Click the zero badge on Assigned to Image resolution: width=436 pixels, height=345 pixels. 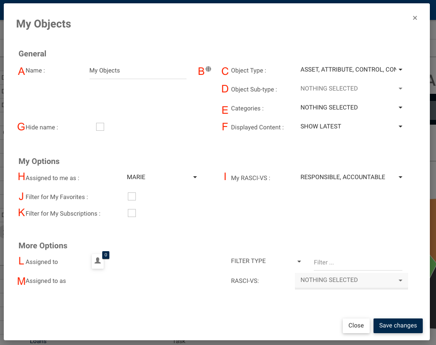coord(106,255)
